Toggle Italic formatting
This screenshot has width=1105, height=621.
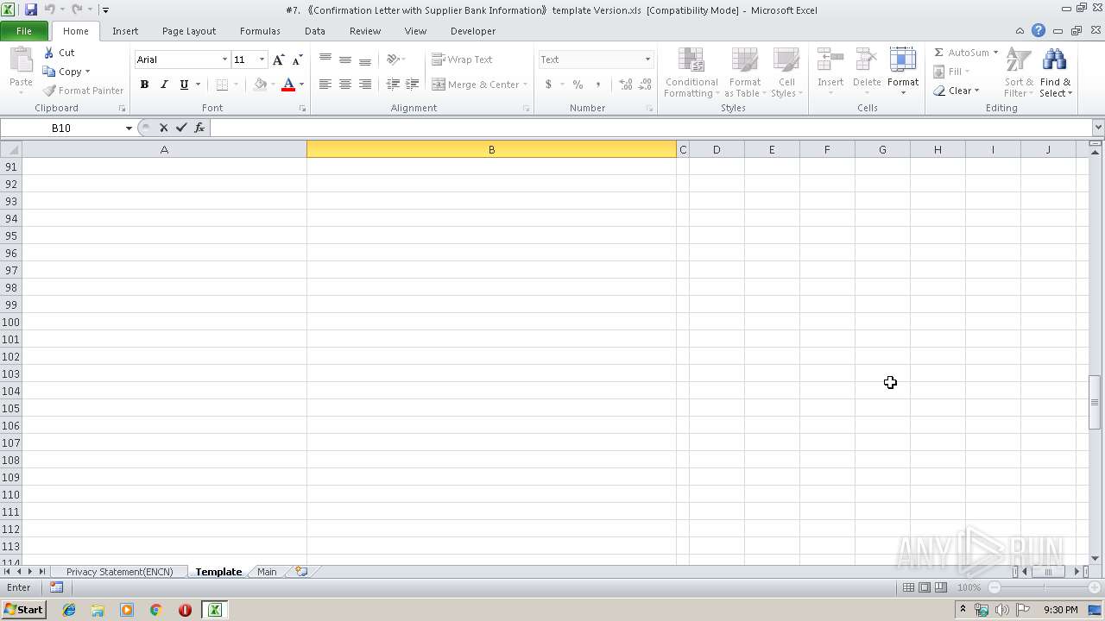point(164,85)
